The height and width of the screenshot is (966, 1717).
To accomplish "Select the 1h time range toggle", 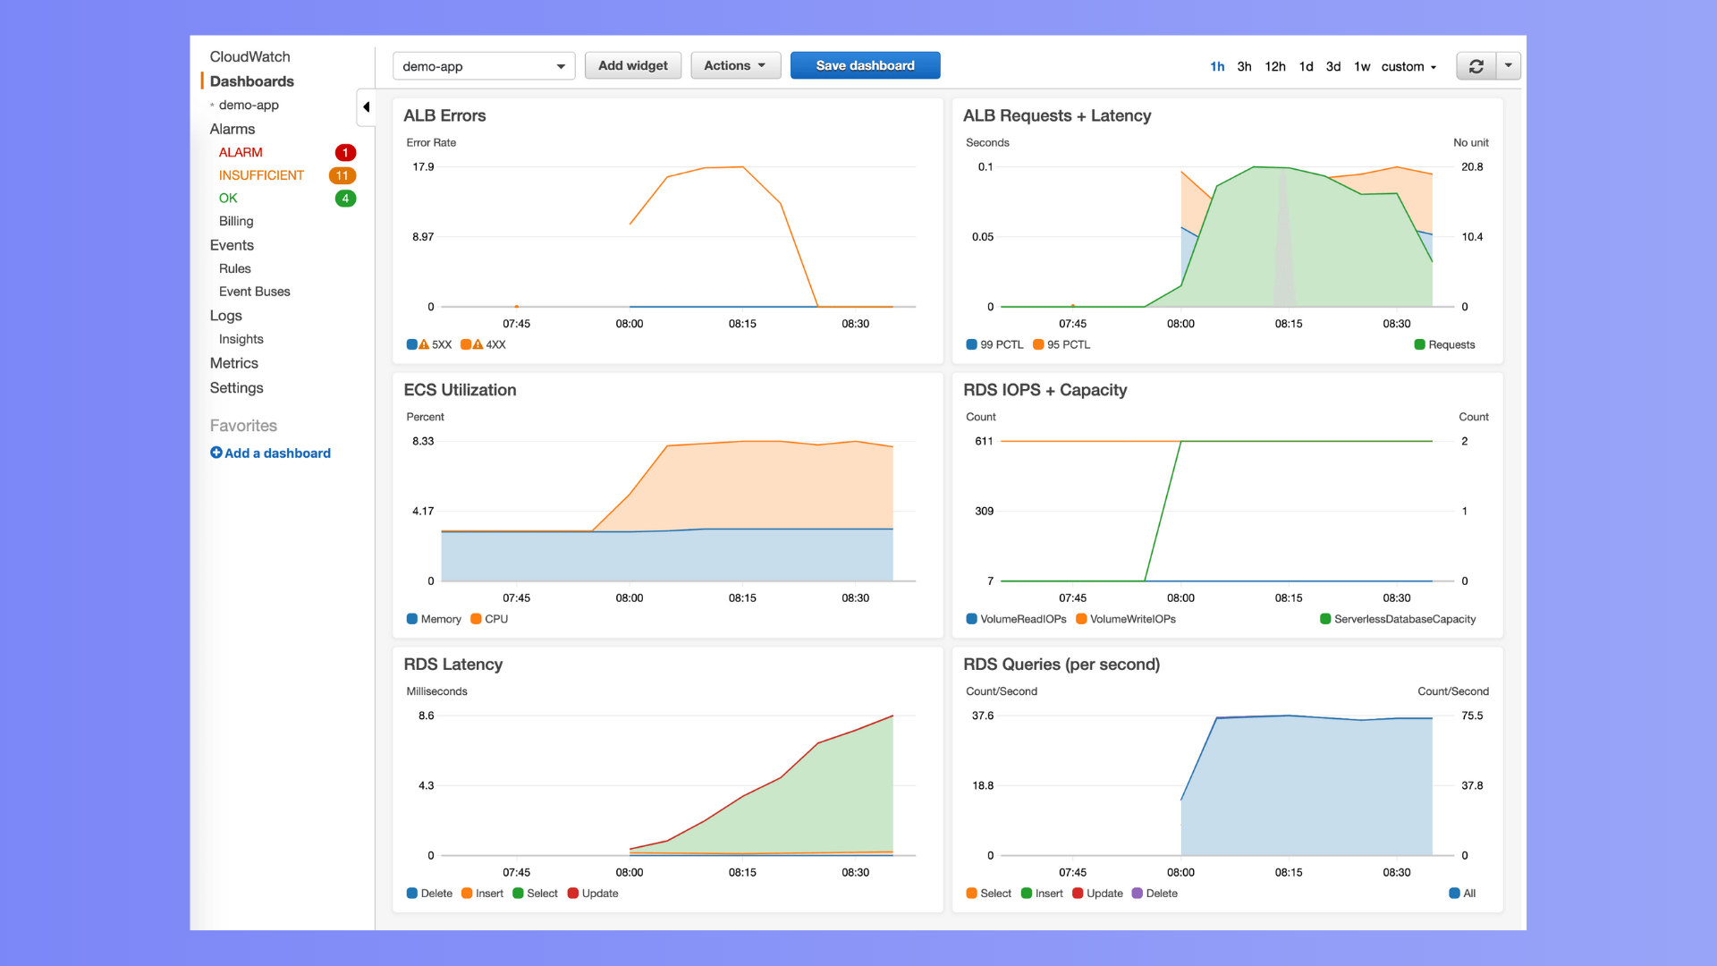I will click(x=1218, y=65).
